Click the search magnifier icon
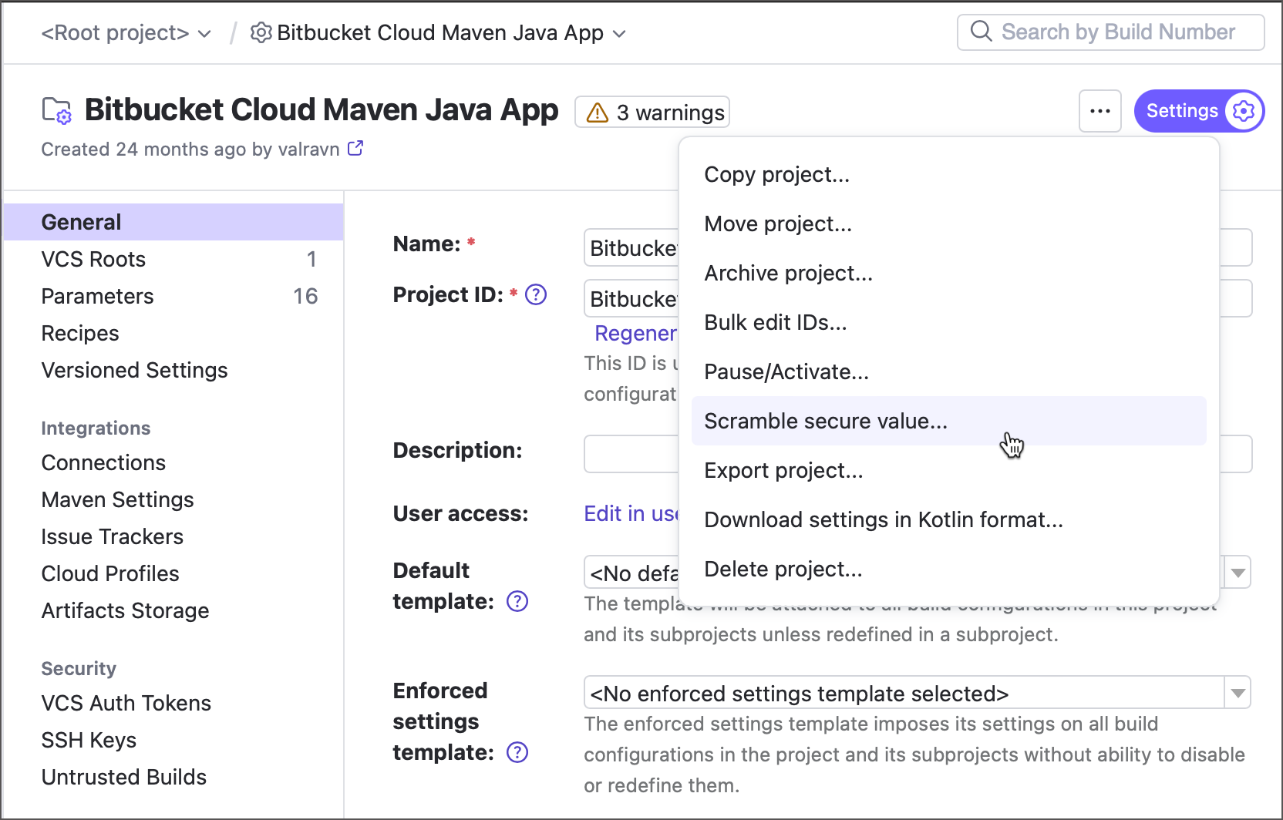1283x820 pixels. click(981, 32)
